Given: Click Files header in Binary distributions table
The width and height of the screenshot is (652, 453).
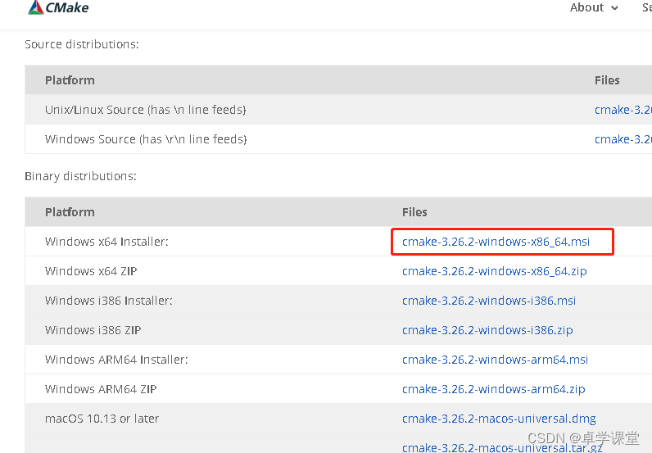Looking at the screenshot, I should click(x=414, y=212).
